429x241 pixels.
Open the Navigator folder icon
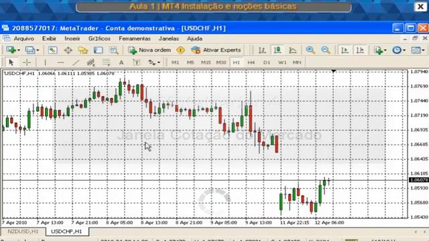pos(83,50)
